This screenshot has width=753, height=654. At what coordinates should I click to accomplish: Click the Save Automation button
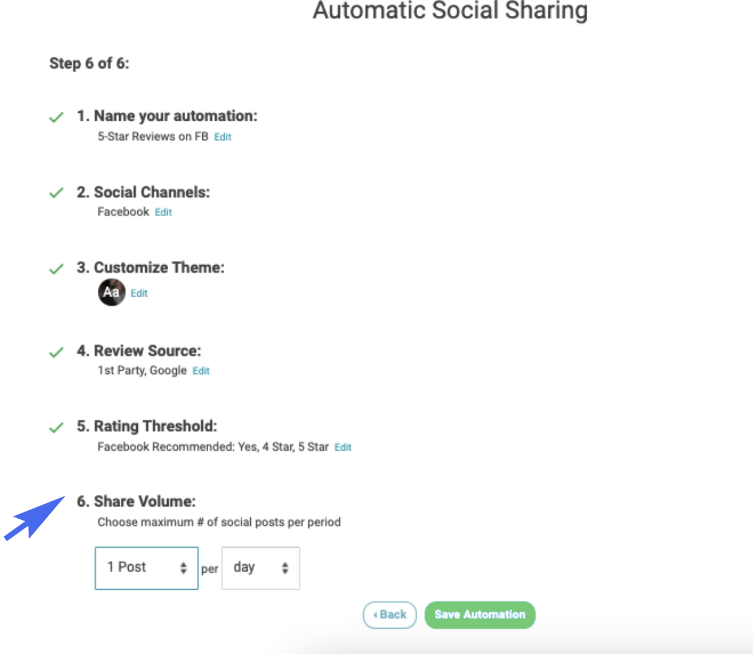click(480, 615)
